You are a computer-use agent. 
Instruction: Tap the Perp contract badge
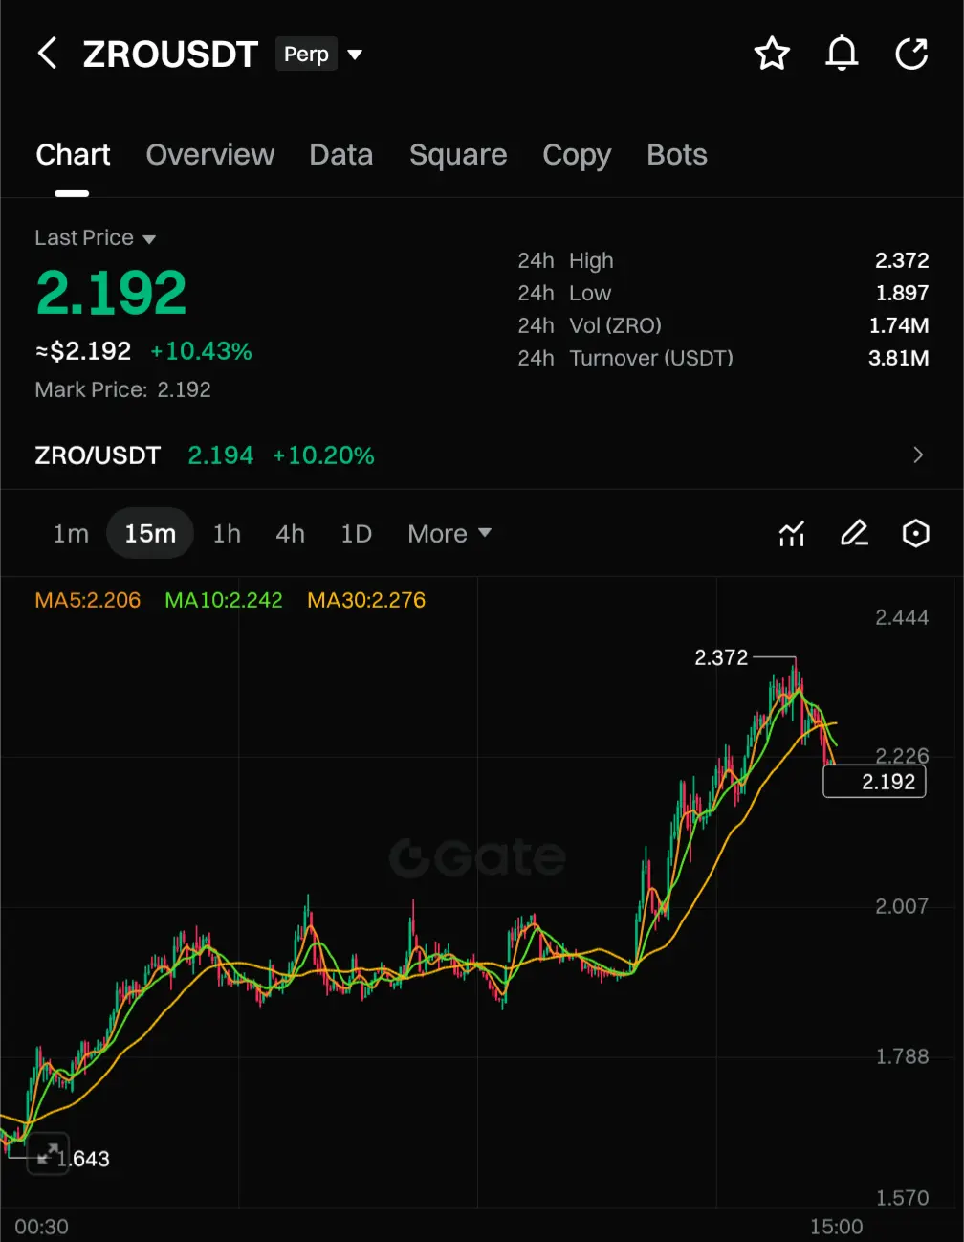(306, 55)
